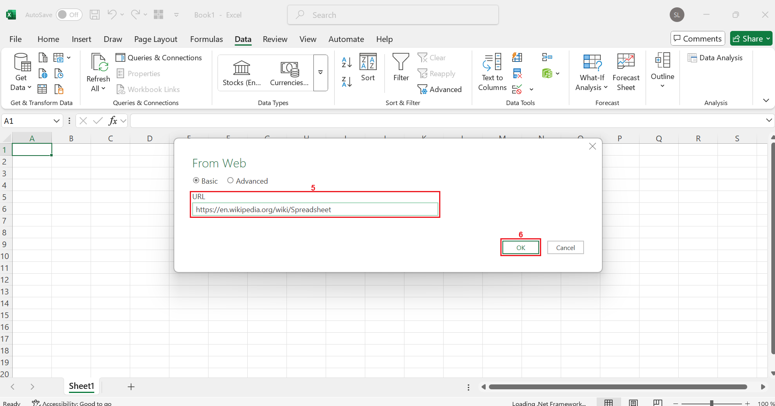Select cell A1

(x=32, y=149)
